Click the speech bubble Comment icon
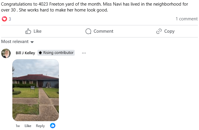This screenshot has height=130, width=199. tap(88, 31)
